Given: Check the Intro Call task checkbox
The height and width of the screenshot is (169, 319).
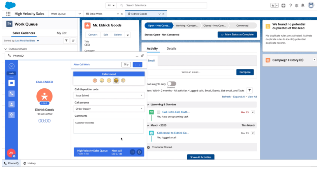Looking at the screenshot, I should pyautogui.click(x=158, y=112).
